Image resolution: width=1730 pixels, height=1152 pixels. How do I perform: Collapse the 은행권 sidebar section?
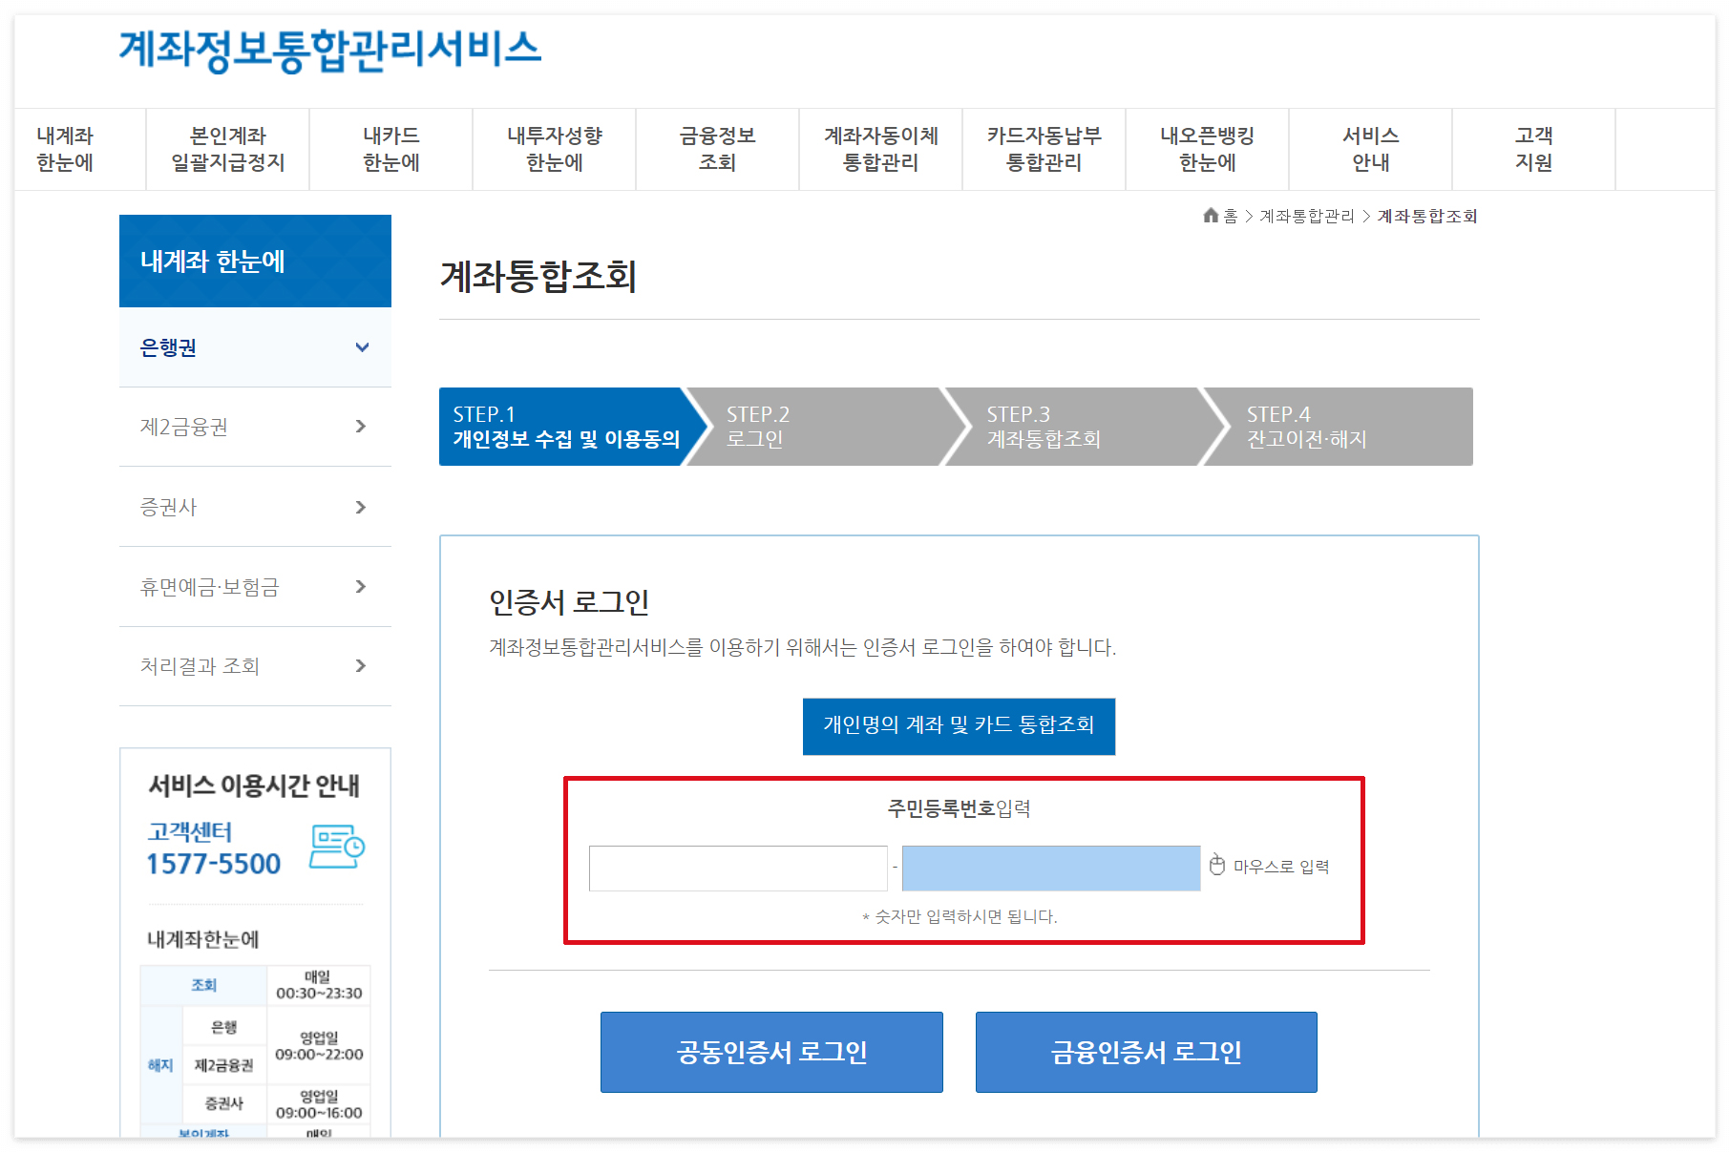(x=255, y=348)
